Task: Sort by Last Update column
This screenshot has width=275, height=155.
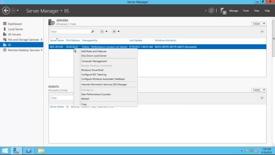Action: coord(136,40)
